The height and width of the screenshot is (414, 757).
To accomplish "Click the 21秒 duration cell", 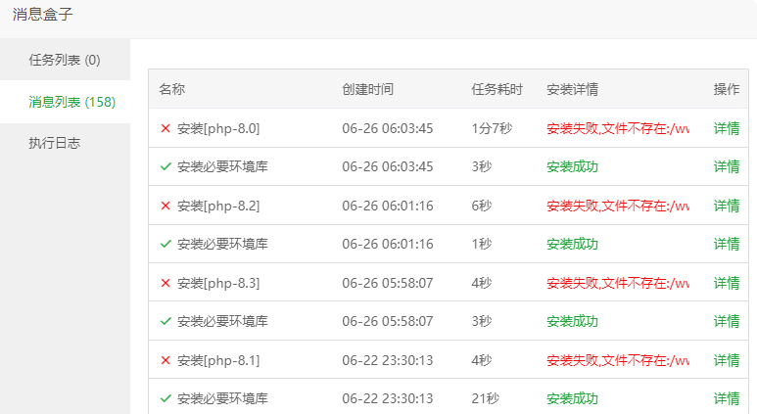I will tap(485, 398).
